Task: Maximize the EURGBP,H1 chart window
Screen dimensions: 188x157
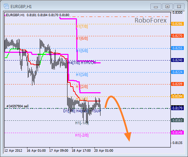Action: [x=167, y=6]
